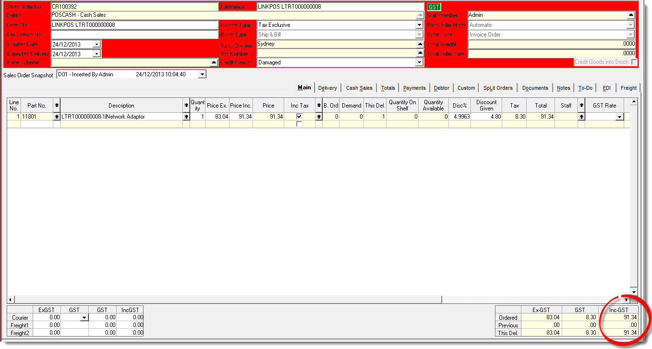Click the grid's vertical scrollbar up arrow
The height and width of the screenshot is (349, 652).
[x=634, y=101]
